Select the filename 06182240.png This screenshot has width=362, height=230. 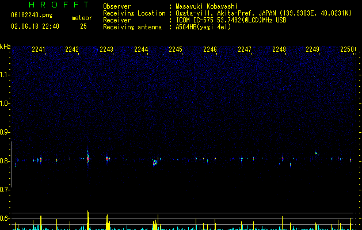[x=32, y=16]
